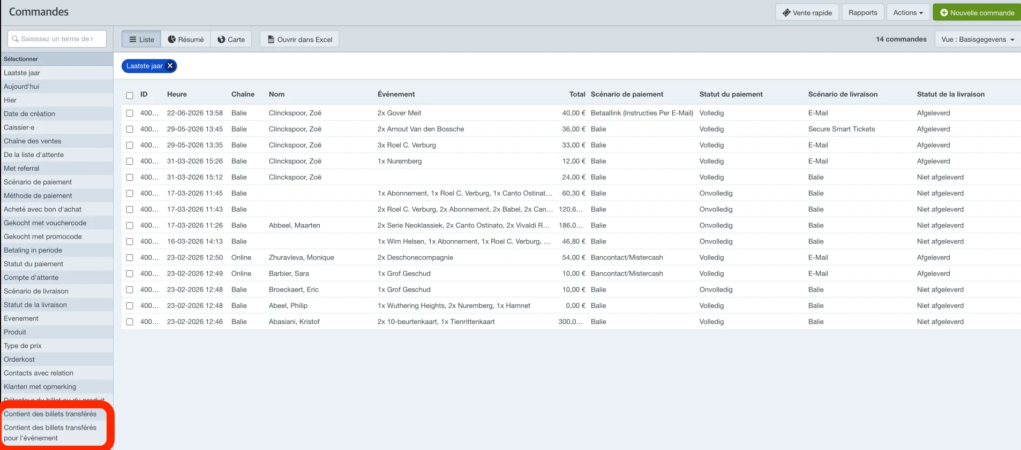Select the Type de prix sidebar filter
This screenshot has width=1021, height=450.
[56, 346]
